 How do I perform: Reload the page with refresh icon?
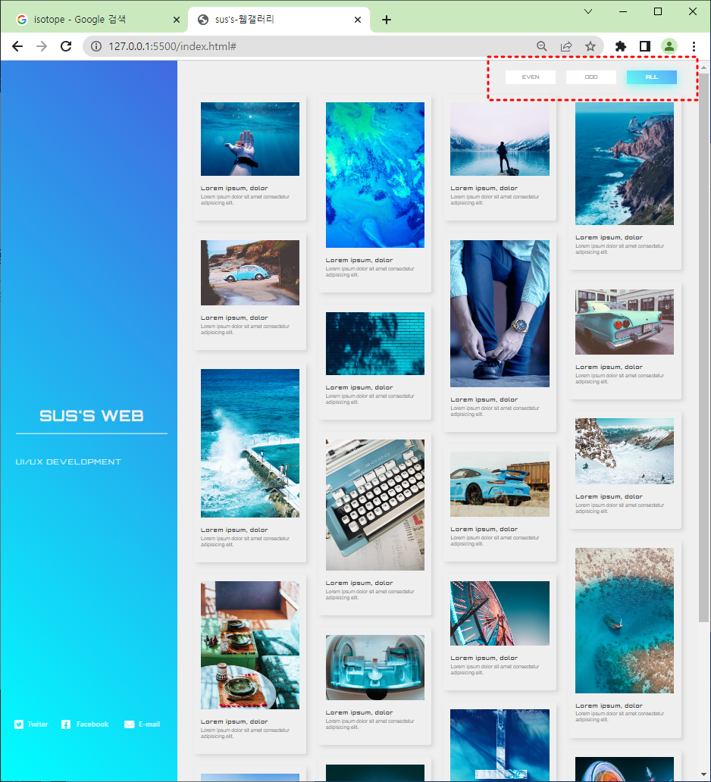66,46
